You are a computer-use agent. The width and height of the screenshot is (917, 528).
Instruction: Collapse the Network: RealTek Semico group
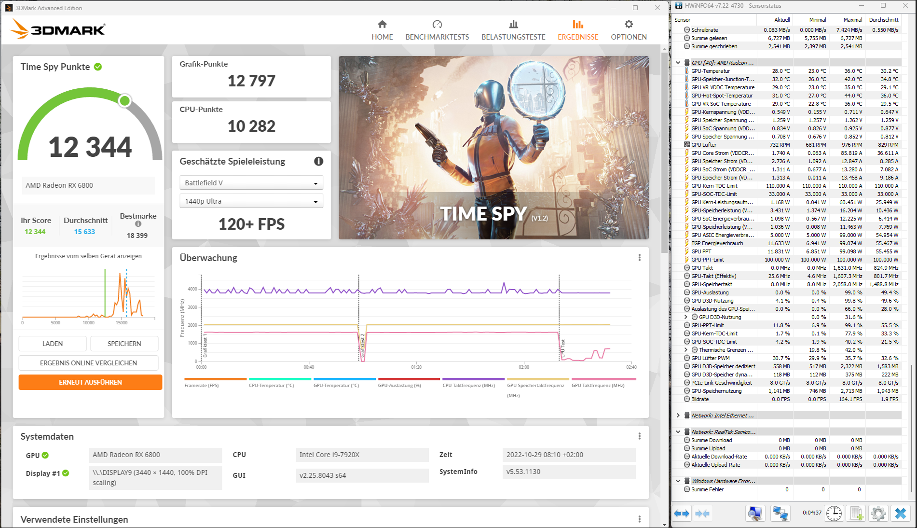tap(678, 432)
